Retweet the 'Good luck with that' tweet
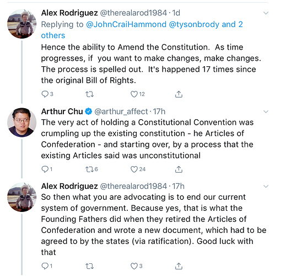 click(x=90, y=266)
